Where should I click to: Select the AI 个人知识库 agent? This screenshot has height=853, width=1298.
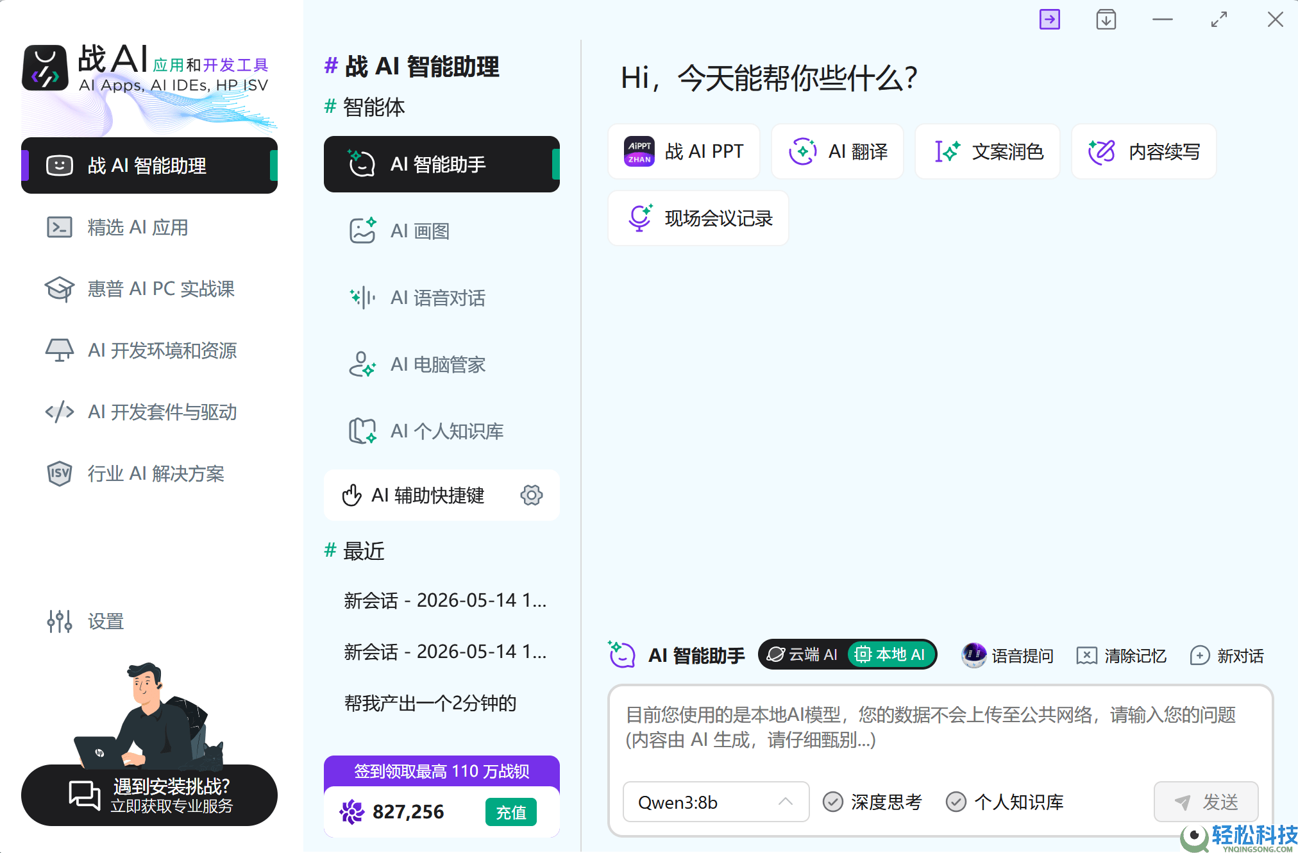pos(442,431)
